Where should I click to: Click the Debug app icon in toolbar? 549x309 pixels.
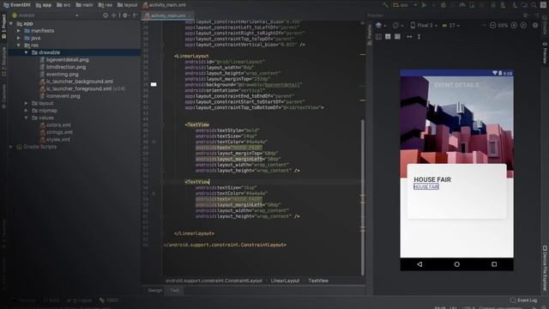[x=443, y=5]
